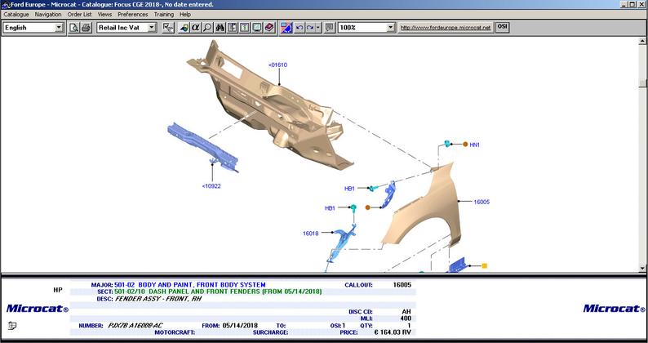The image size is (648, 343).
Task: Open the English language dropdown
Action: click(59, 28)
